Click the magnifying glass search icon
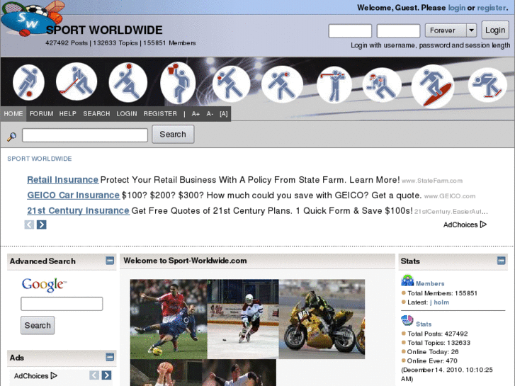Screen dimensions: 515x386 tap(12, 136)
